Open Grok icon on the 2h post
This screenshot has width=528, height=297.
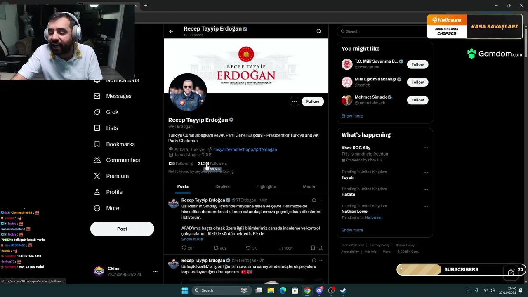[x=314, y=260]
